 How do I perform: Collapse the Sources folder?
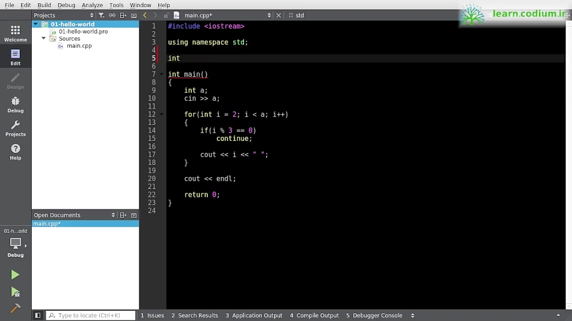[x=44, y=39]
